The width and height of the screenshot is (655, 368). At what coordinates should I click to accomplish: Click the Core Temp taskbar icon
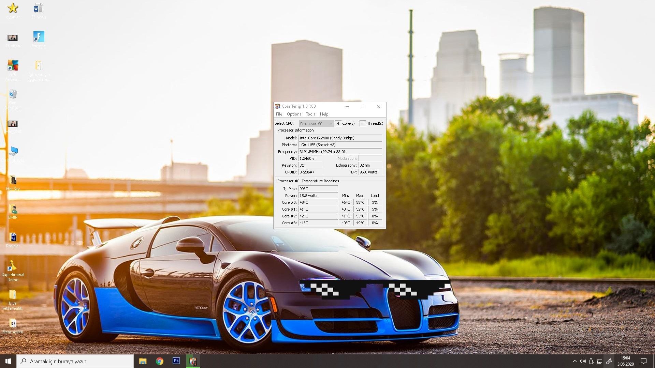[193, 361]
